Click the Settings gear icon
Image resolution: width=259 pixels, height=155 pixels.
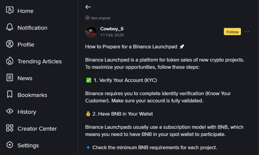[x=9, y=145]
